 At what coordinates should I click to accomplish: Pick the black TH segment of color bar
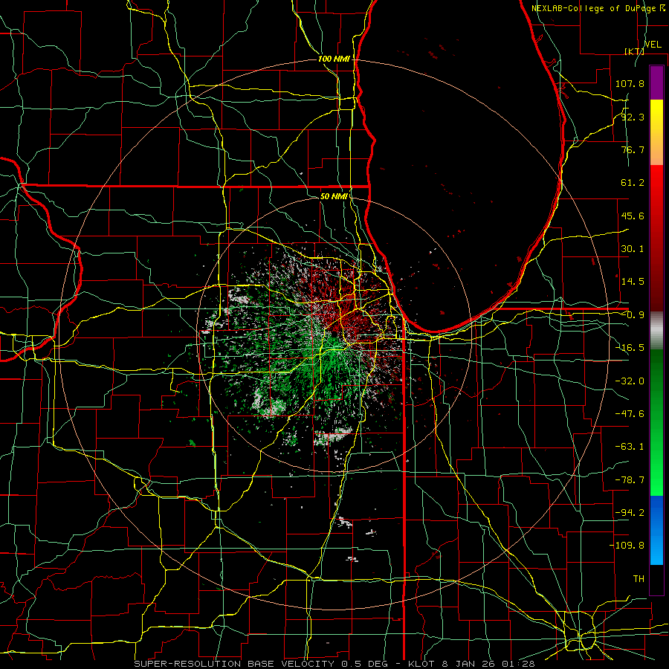click(x=656, y=579)
